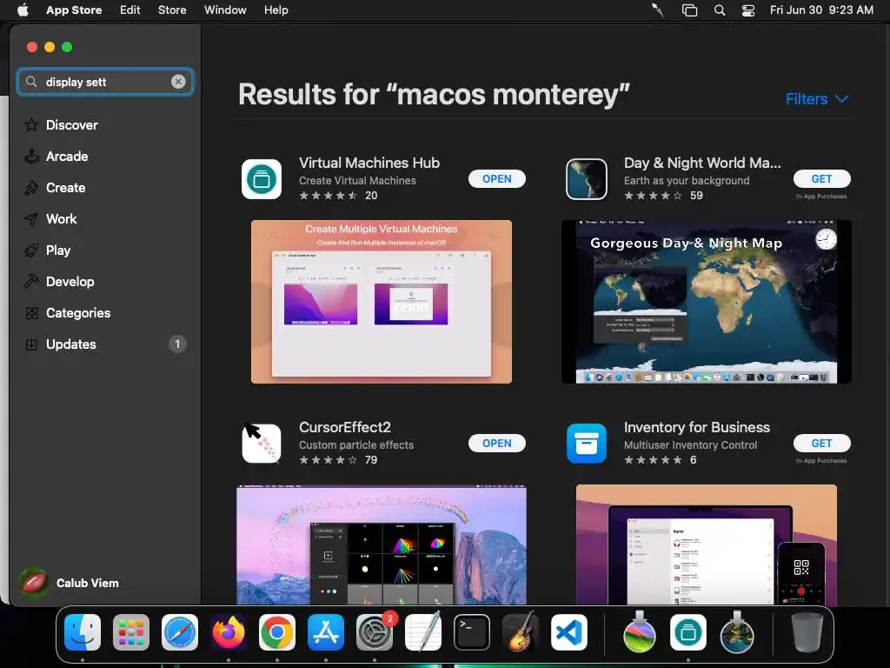This screenshot has height=668, width=890.
Task: Click the arrow icon in menu bar
Action: click(x=658, y=10)
